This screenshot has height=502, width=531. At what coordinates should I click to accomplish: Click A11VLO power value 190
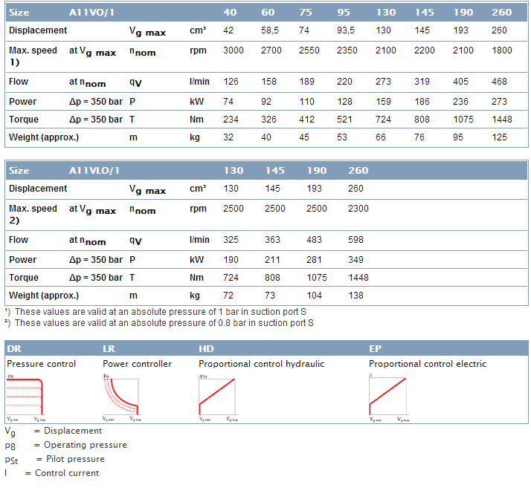231,260
